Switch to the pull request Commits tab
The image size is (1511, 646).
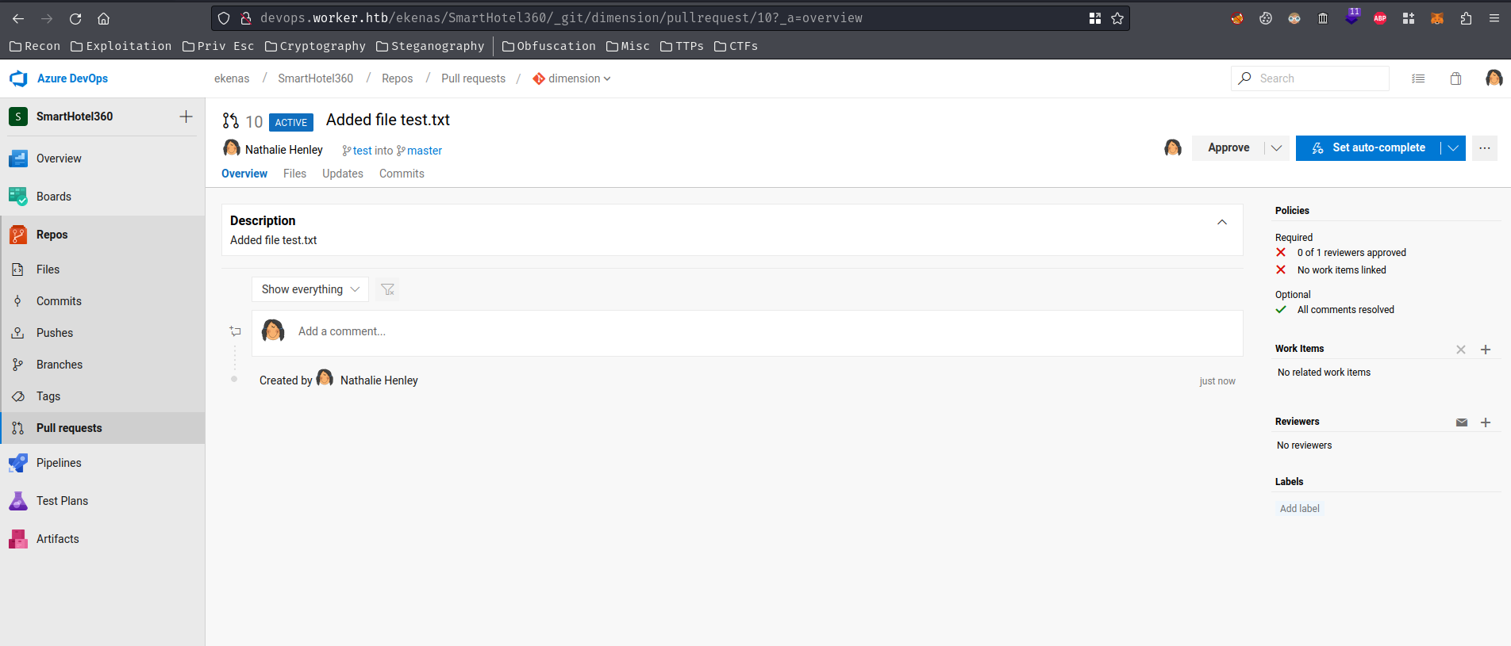[x=402, y=174]
